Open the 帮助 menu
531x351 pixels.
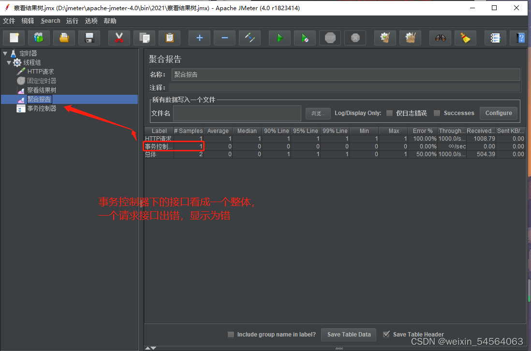pos(110,21)
